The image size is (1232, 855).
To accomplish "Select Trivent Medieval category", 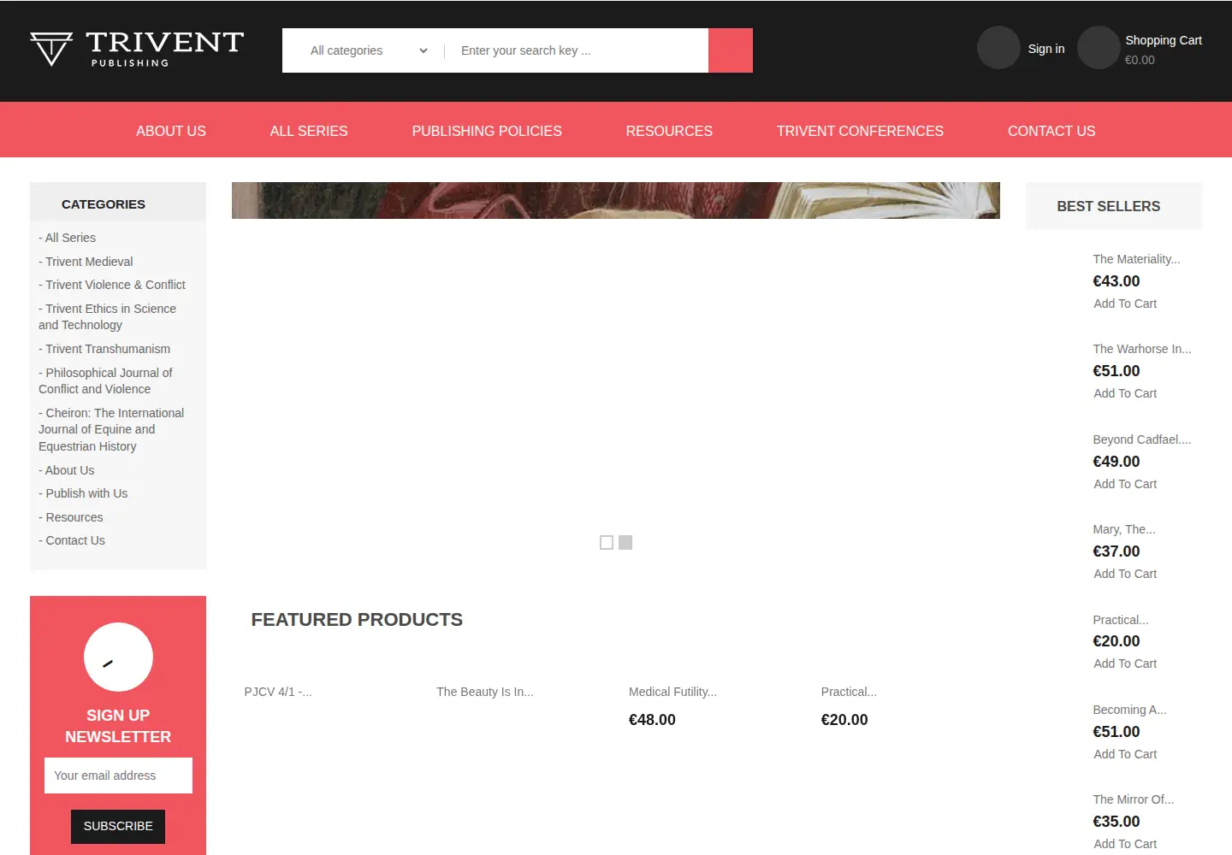I will coord(86,262).
